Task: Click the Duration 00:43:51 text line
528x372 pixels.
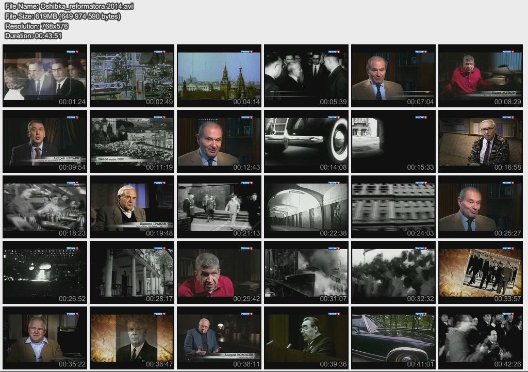Action: pos(34,36)
